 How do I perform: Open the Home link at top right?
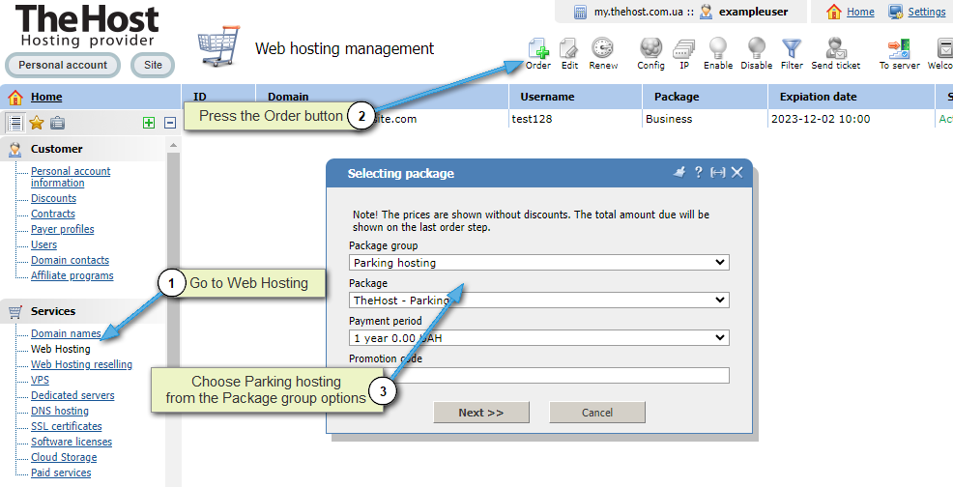[x=860, y=12]
